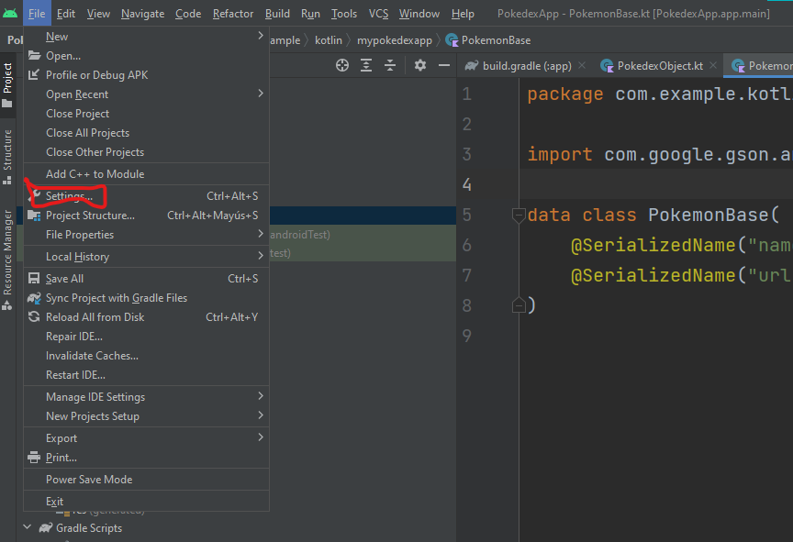Screen dimensions: 793x542
Task: Close the build.gradle (:app) tab
Action: 581,66
